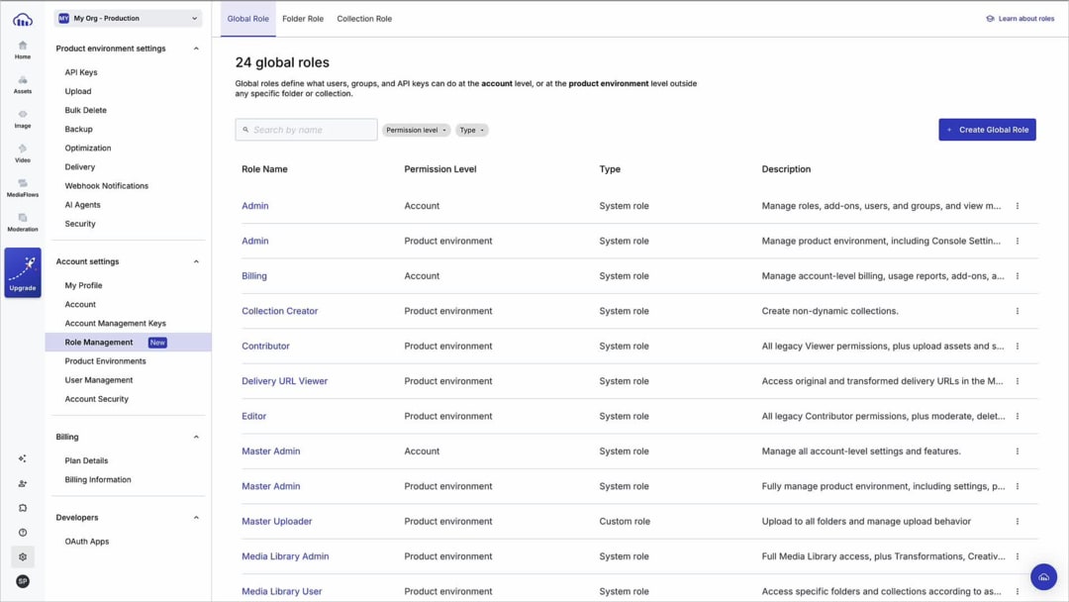Open the Assets section icon

[23, 84]
